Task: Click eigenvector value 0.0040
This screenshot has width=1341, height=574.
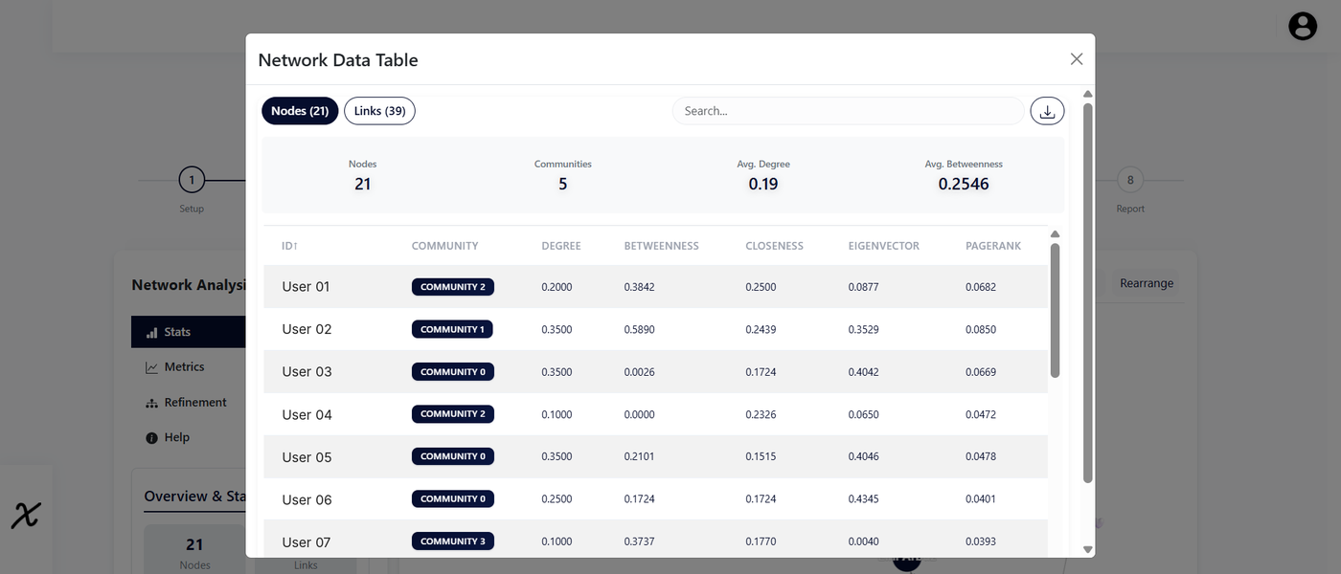Action: click(864, 542)
